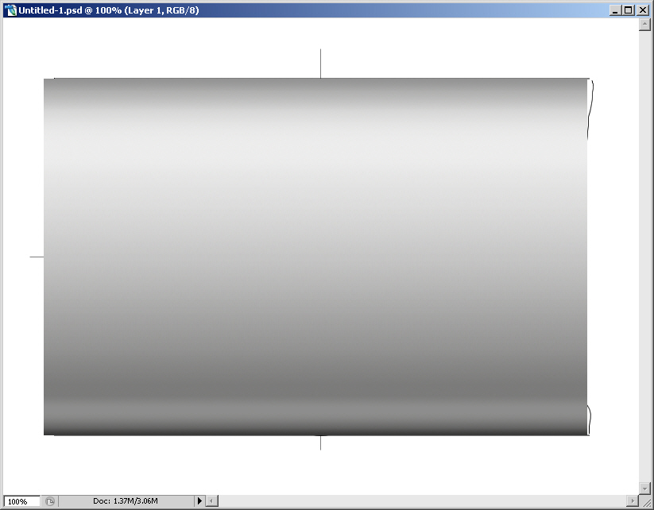This screenshot has width=654, height=510.
Task: Click the vertical scrollbar up arrow
Action: click(644, 25)
